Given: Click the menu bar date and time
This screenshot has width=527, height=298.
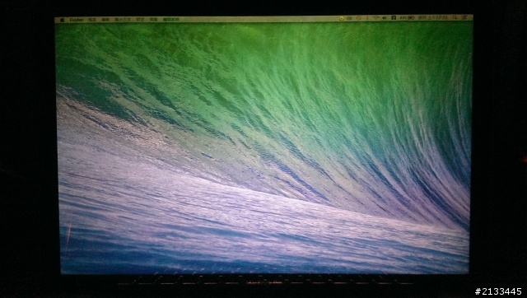Looking at the screenshot, I should (x=432, y=17).
